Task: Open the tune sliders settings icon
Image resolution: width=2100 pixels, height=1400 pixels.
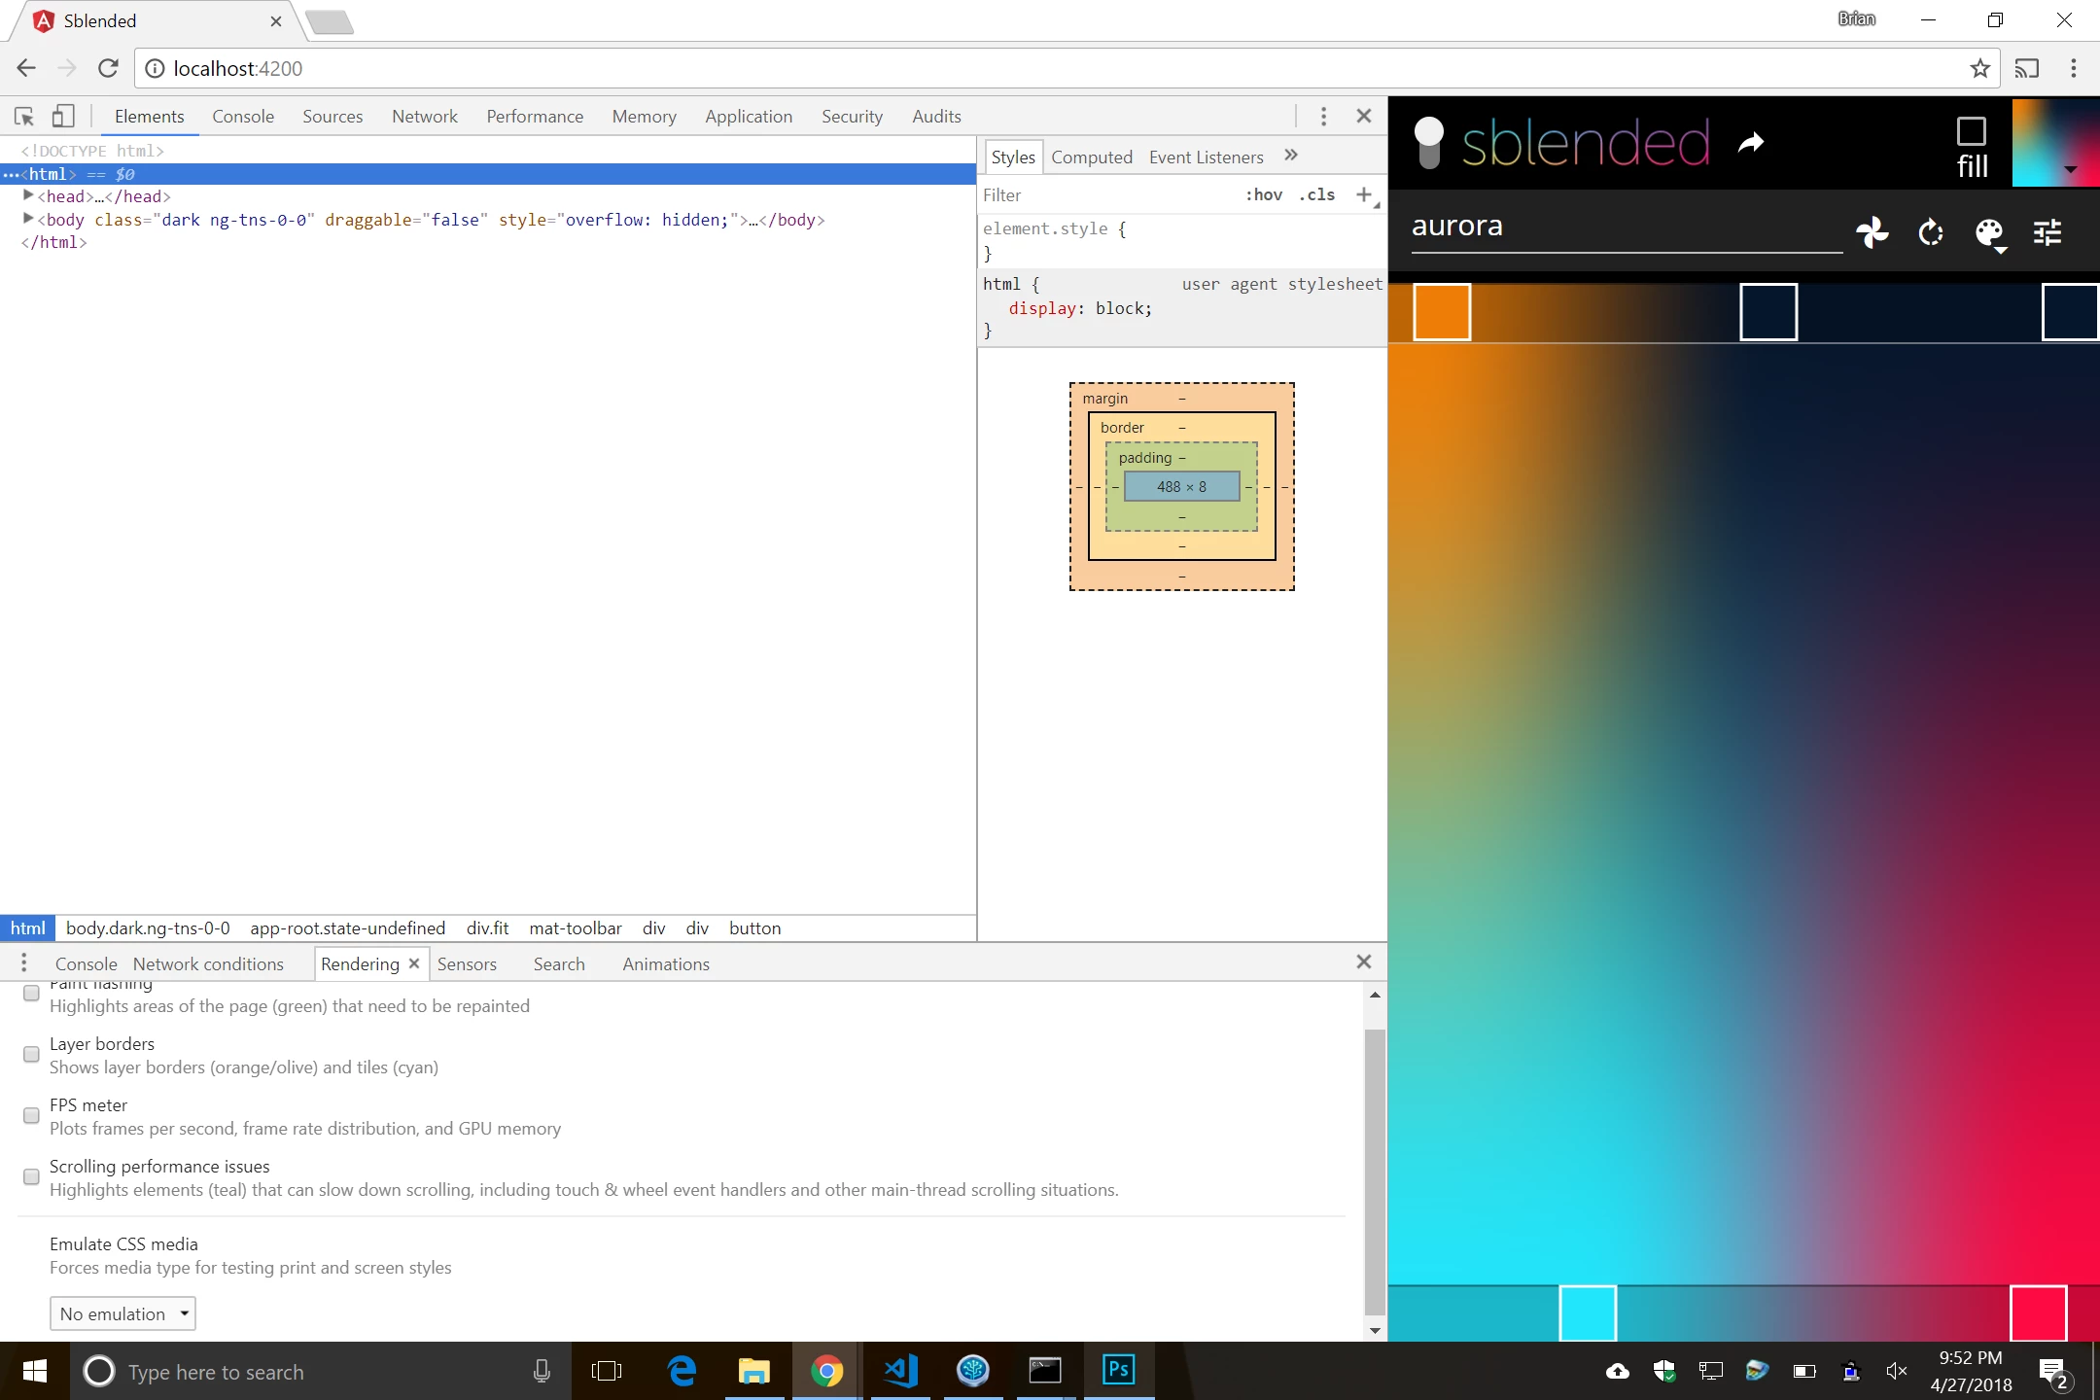Action: (2047, 232)
